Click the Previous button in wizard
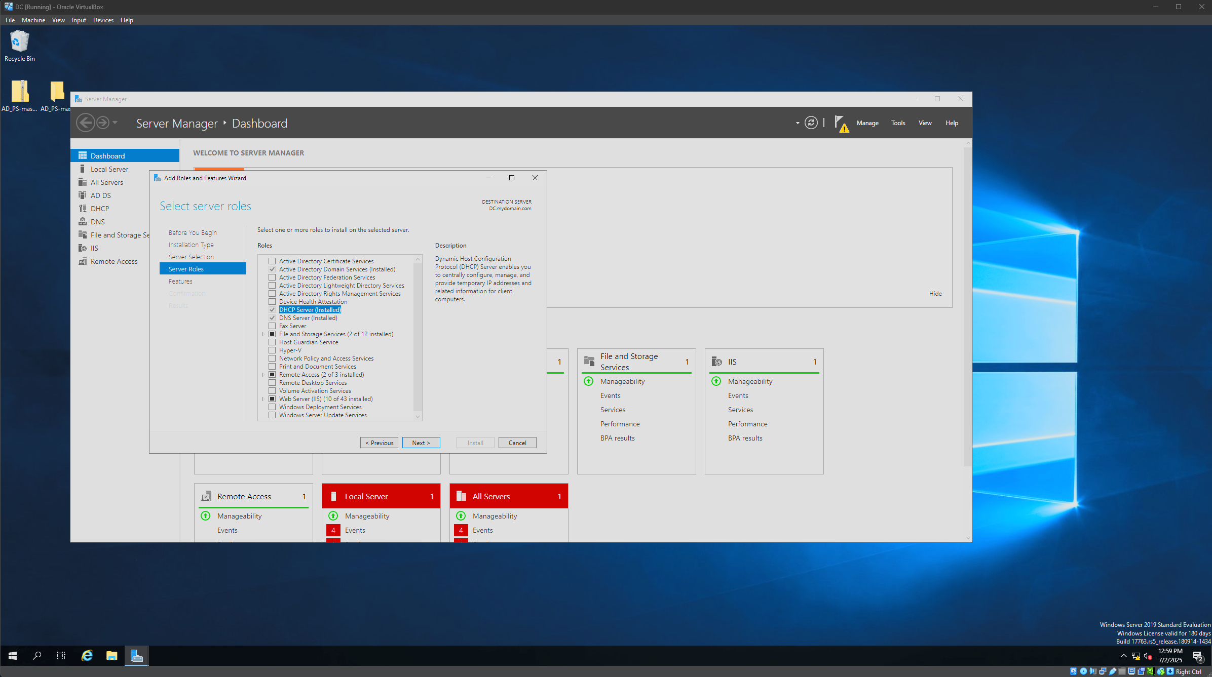The height and width of the screenshot is (677, 1212). (379, 443)
